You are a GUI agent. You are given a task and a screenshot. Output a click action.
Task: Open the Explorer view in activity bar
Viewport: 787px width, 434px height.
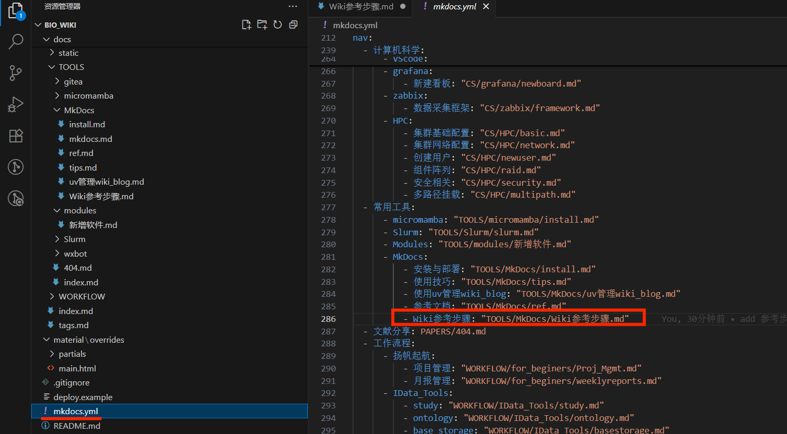point(16,11)
